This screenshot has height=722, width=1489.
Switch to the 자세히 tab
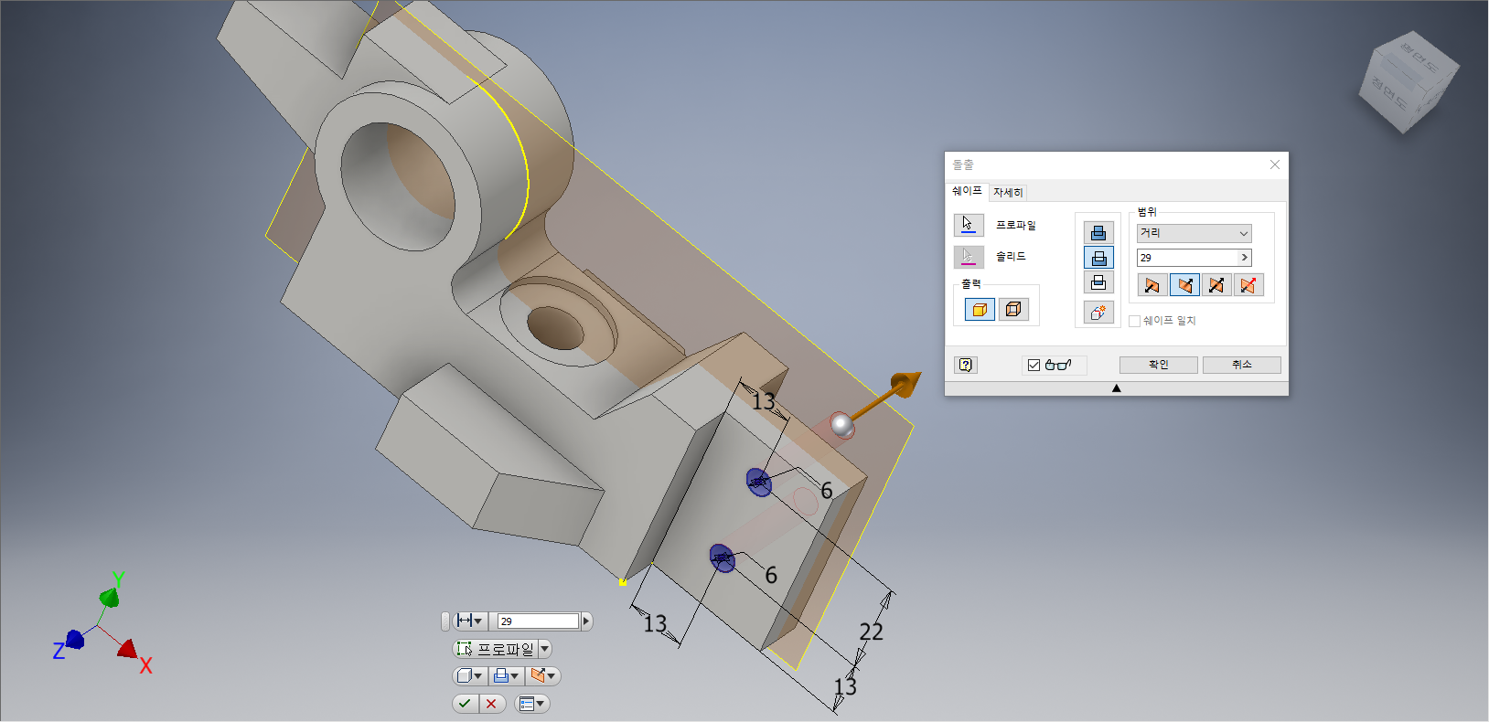[x=1008, y=192]
